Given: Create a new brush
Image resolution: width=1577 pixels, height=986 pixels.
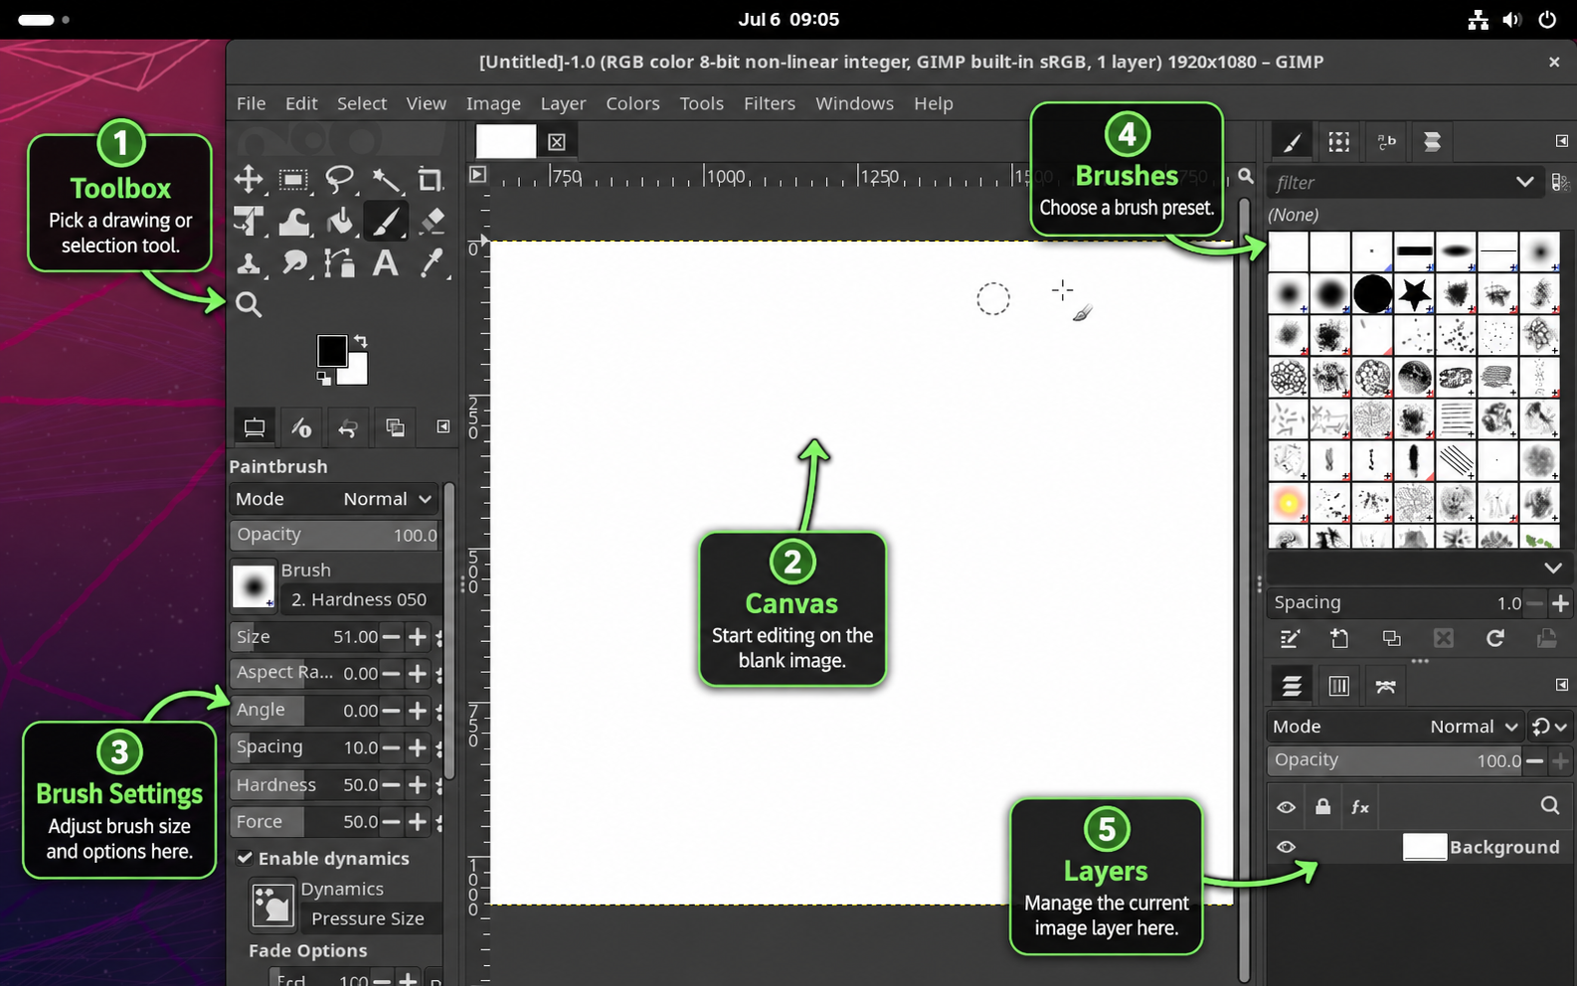Looking at the screenshot, I should [x=1339, y=639].
